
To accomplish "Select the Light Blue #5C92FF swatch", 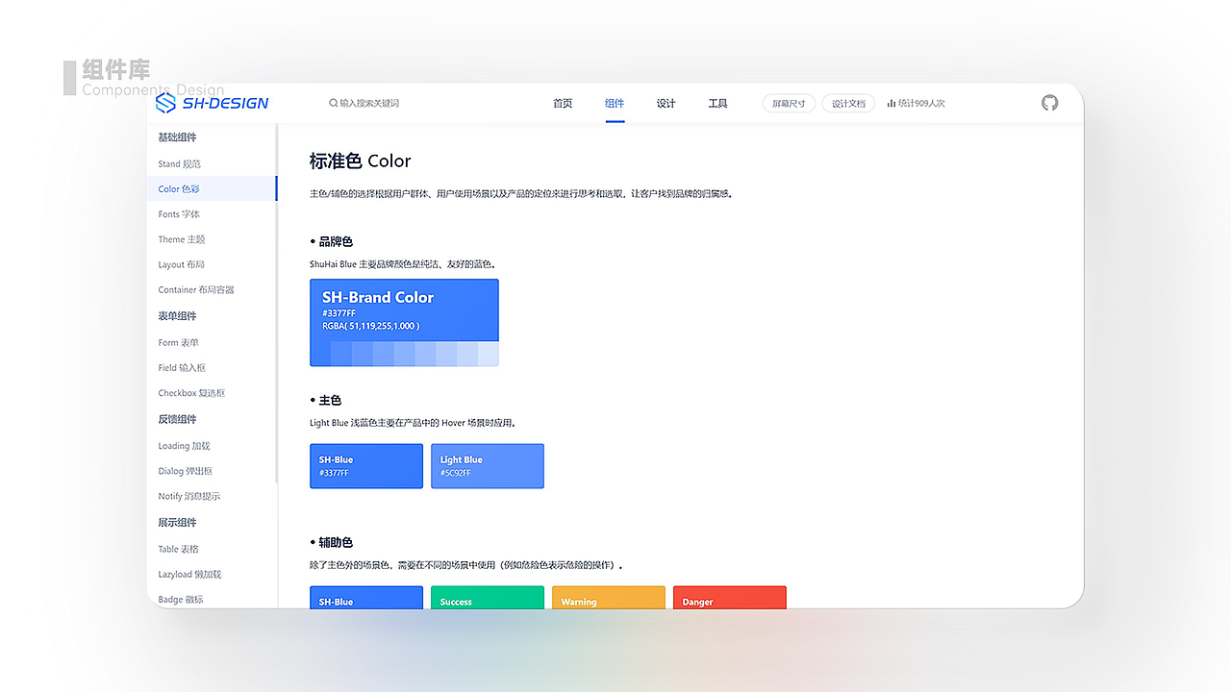I will click(x=487, y=465).
